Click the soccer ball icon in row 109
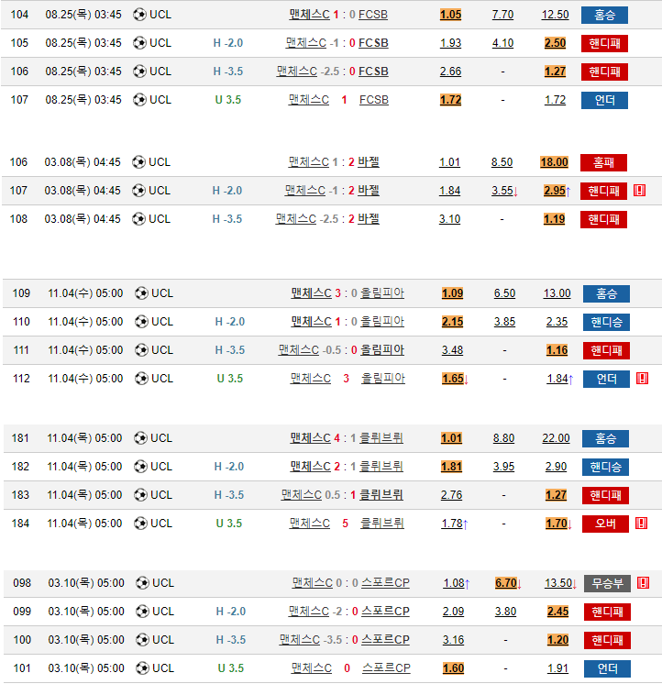 click(x=141, y=293)
